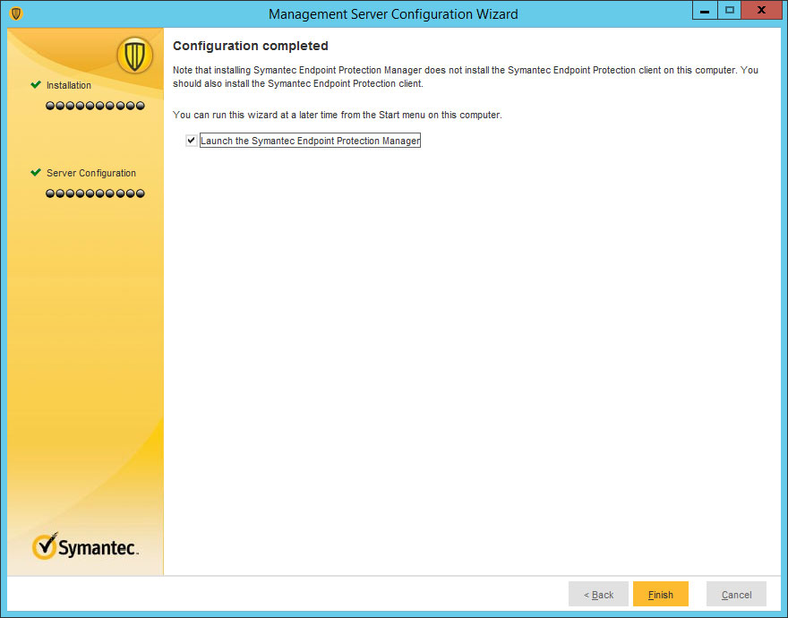The image size is (788, 618).
Task: Click the Server Configuration progress dots
Action: 95,193
